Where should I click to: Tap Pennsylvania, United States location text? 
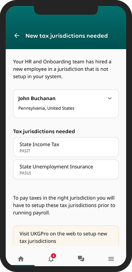[46, 108]
